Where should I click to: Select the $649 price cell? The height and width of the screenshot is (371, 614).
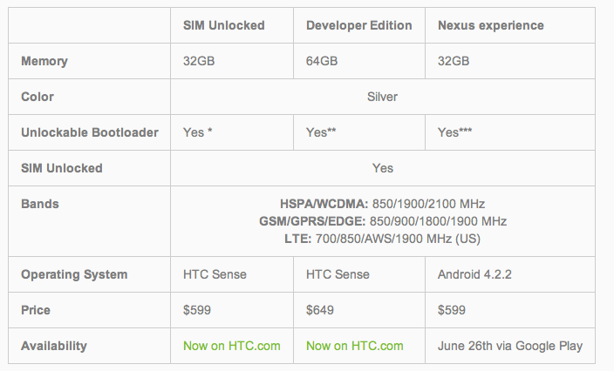click(x=320, y=310)
